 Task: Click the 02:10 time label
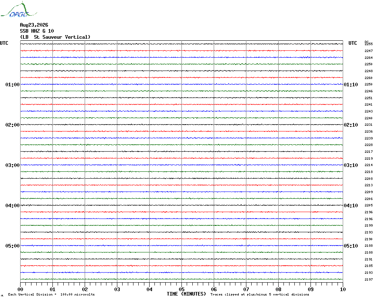351,125
